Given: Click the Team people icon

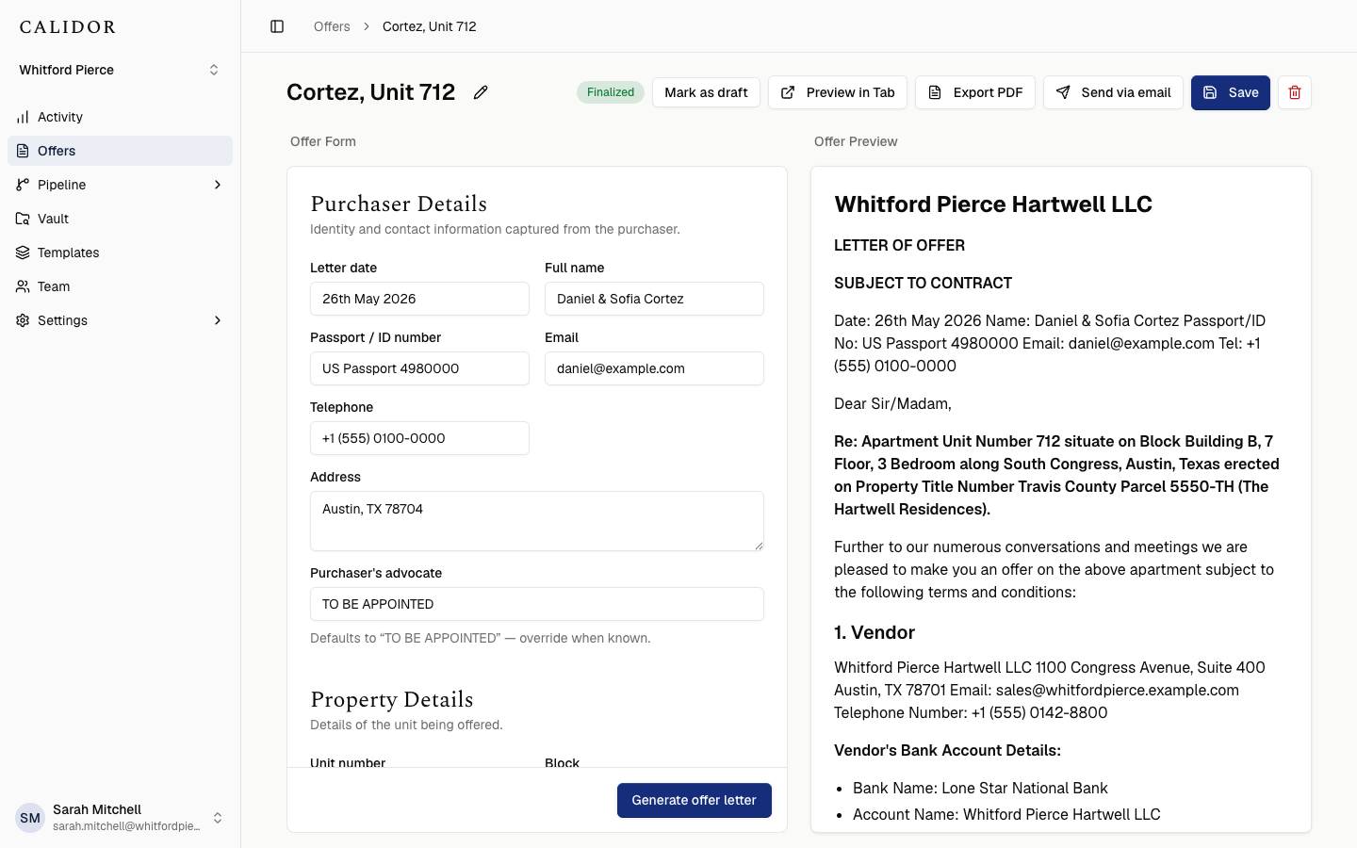Looking at the screenshot, I should pos(23,286).
